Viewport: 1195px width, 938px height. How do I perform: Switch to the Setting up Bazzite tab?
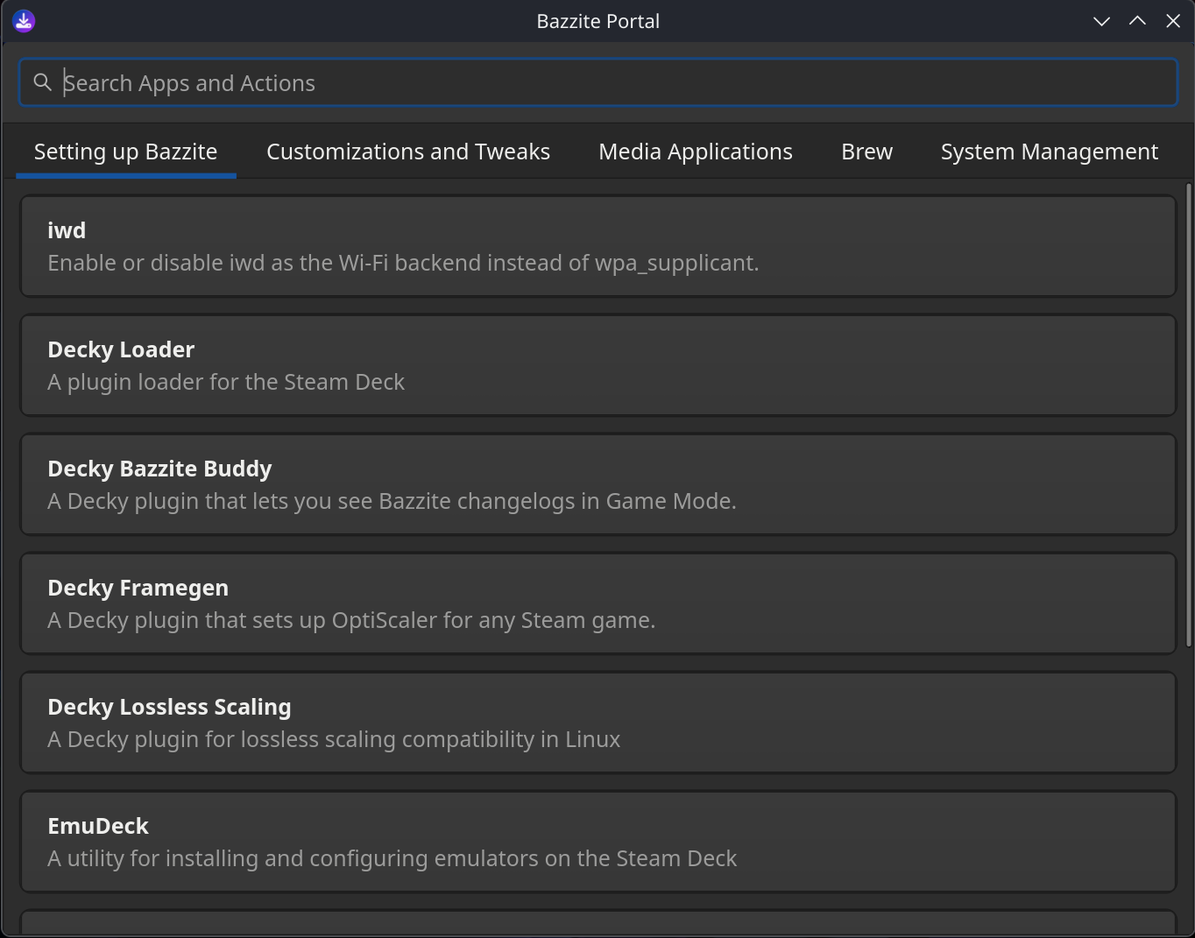pos(126,152)
